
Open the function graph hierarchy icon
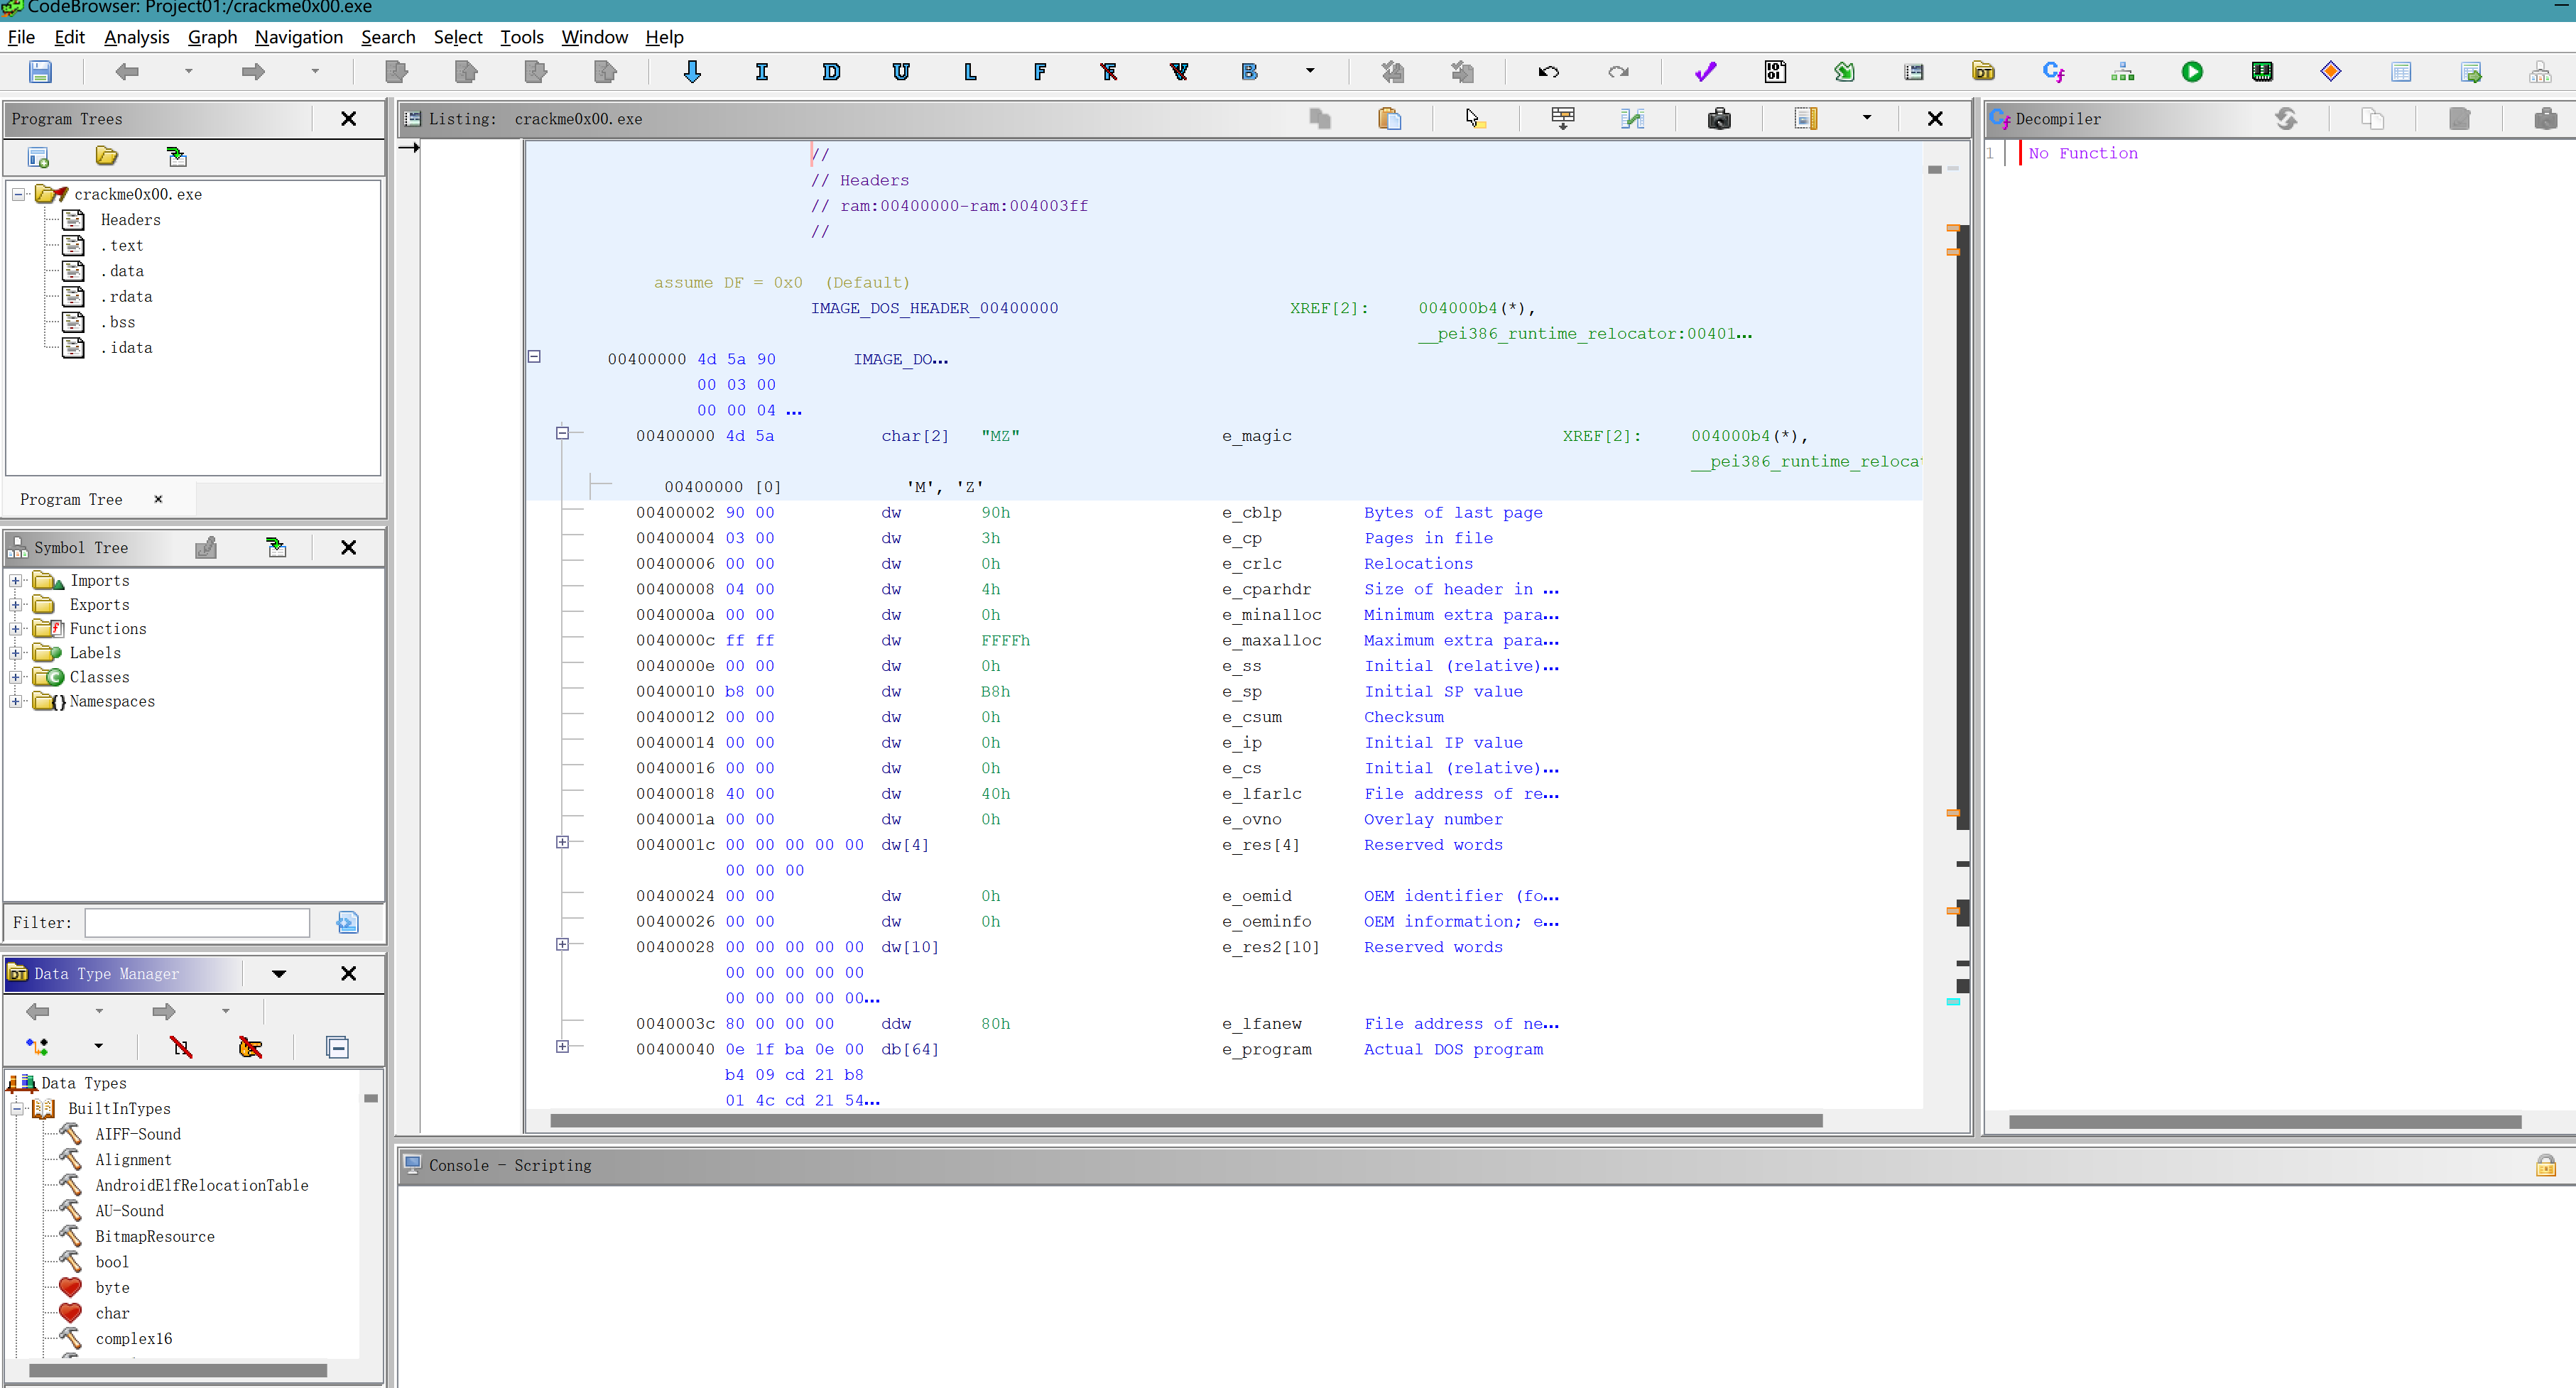pos(2123,72)
